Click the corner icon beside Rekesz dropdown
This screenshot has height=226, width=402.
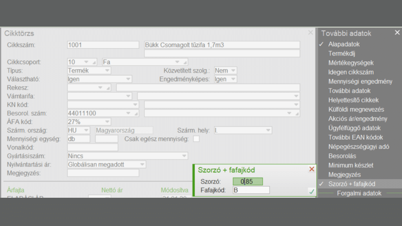point(108,88)
